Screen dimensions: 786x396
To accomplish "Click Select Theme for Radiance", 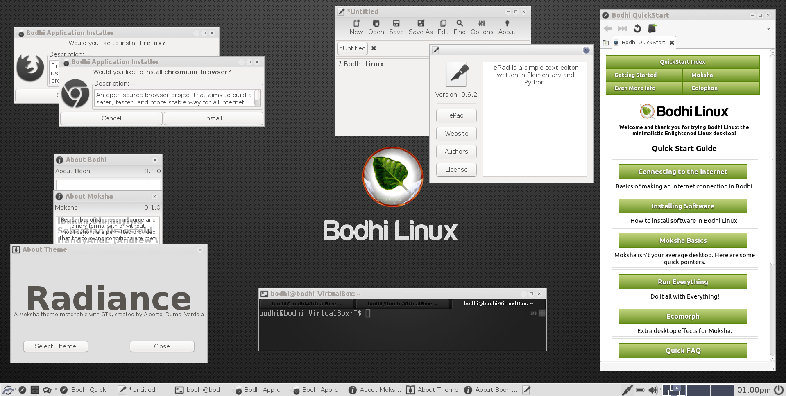I will click(x=55, y=346).
